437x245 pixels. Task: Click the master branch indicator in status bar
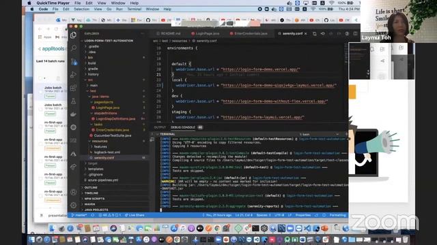pos(79,215)
